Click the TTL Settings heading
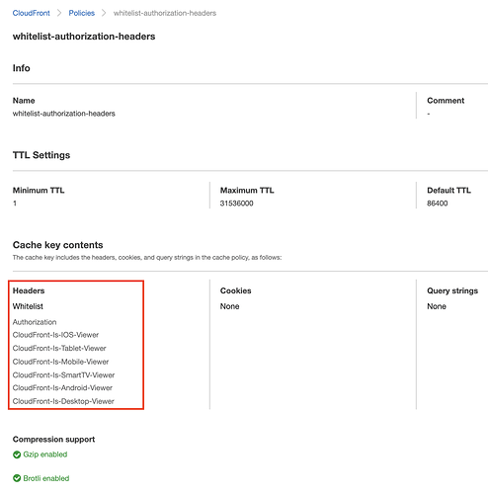The height and width of the screenshot is (494, 488). [41, 155]
